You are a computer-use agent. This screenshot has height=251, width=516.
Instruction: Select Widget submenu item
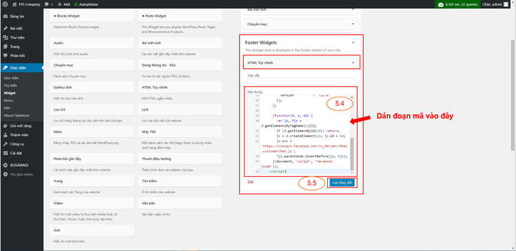click(x=9, y=93)
